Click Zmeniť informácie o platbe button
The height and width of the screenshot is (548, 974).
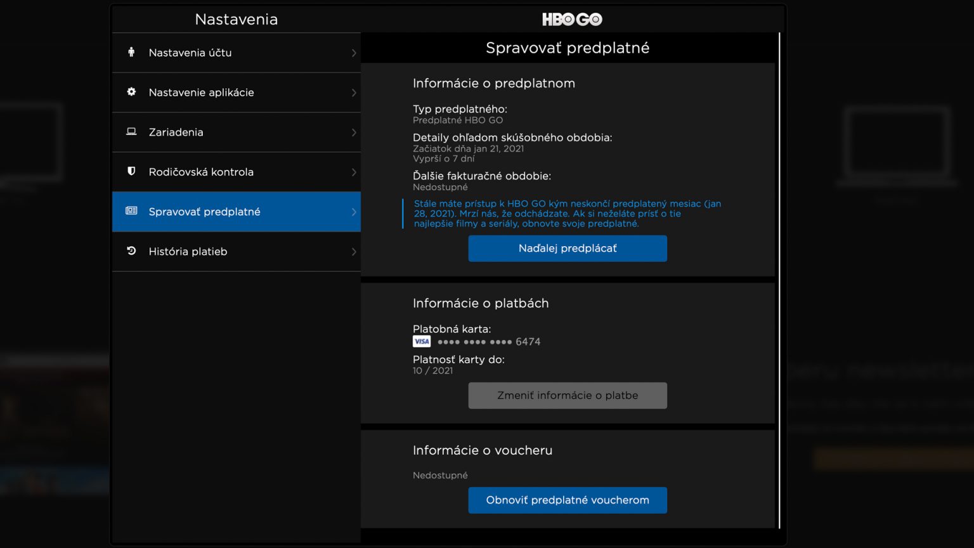[x=568, y=396]
